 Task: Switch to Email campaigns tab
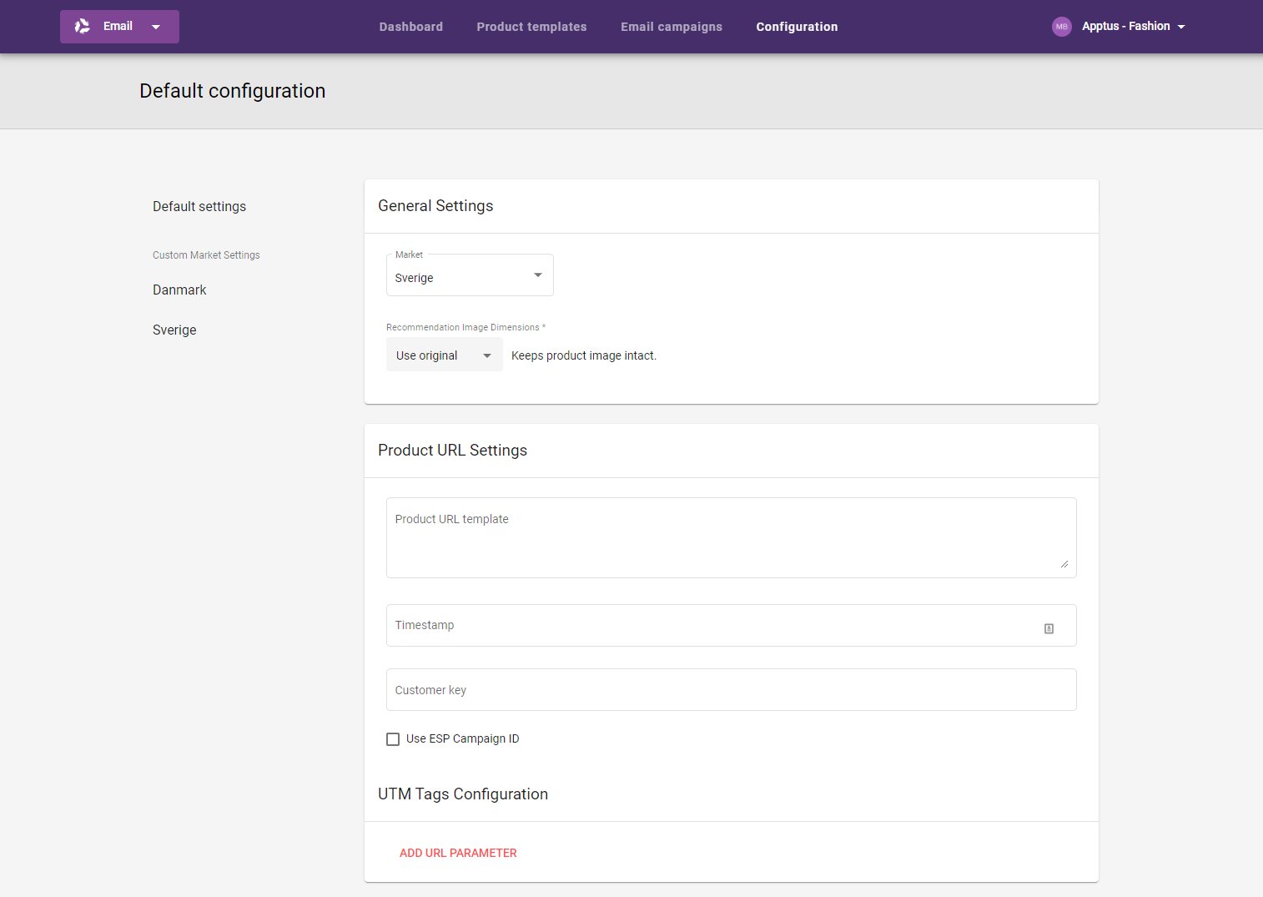(x=672, y=27)
